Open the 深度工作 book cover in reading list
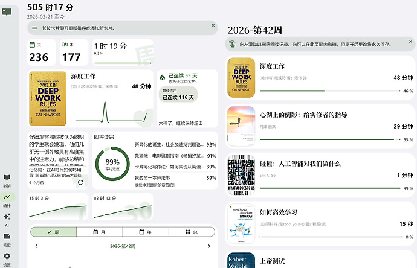The width and height of the screenshot is (417, 268). (x=241, y=77)
